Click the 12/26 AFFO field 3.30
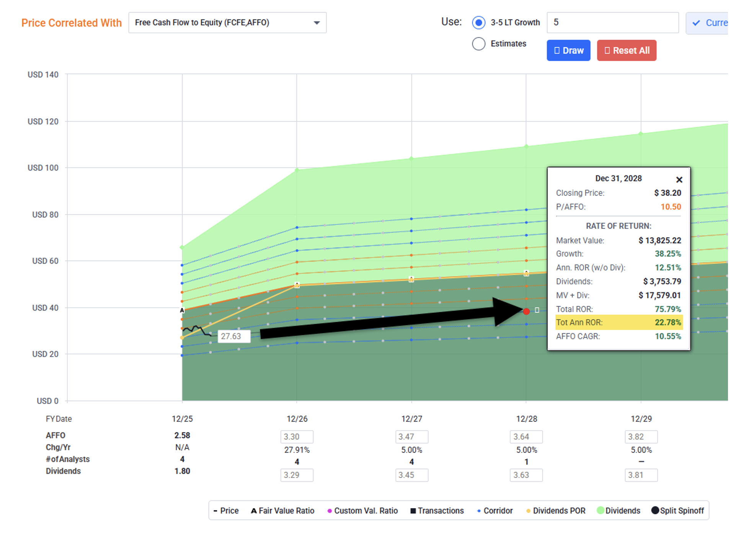 tap(297, 437)
